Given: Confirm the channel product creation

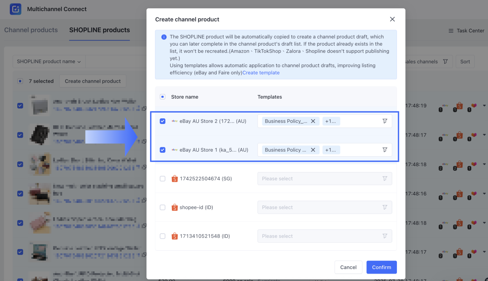Looking at the screenshot, I should tap(381, 267).
